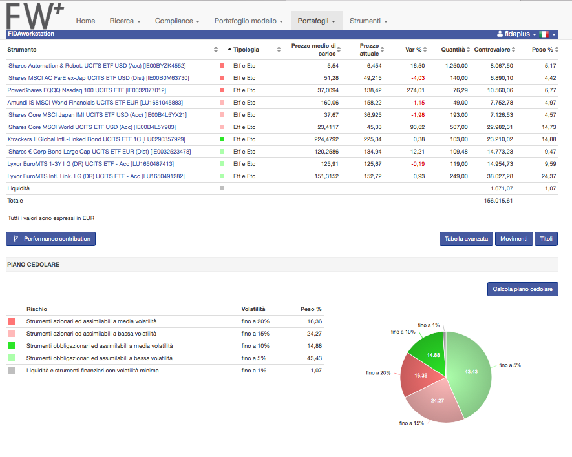Sort by Prezzo attuale column arrows
Viewport: 572px width, 457px height.
point(383,50)
